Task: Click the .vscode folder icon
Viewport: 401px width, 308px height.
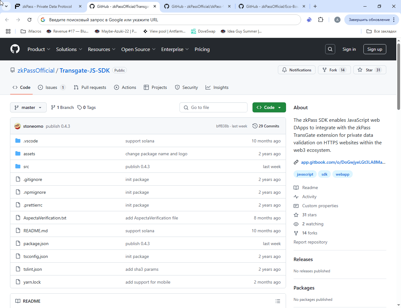Action: pyautogui.click(x=18, y=141)
